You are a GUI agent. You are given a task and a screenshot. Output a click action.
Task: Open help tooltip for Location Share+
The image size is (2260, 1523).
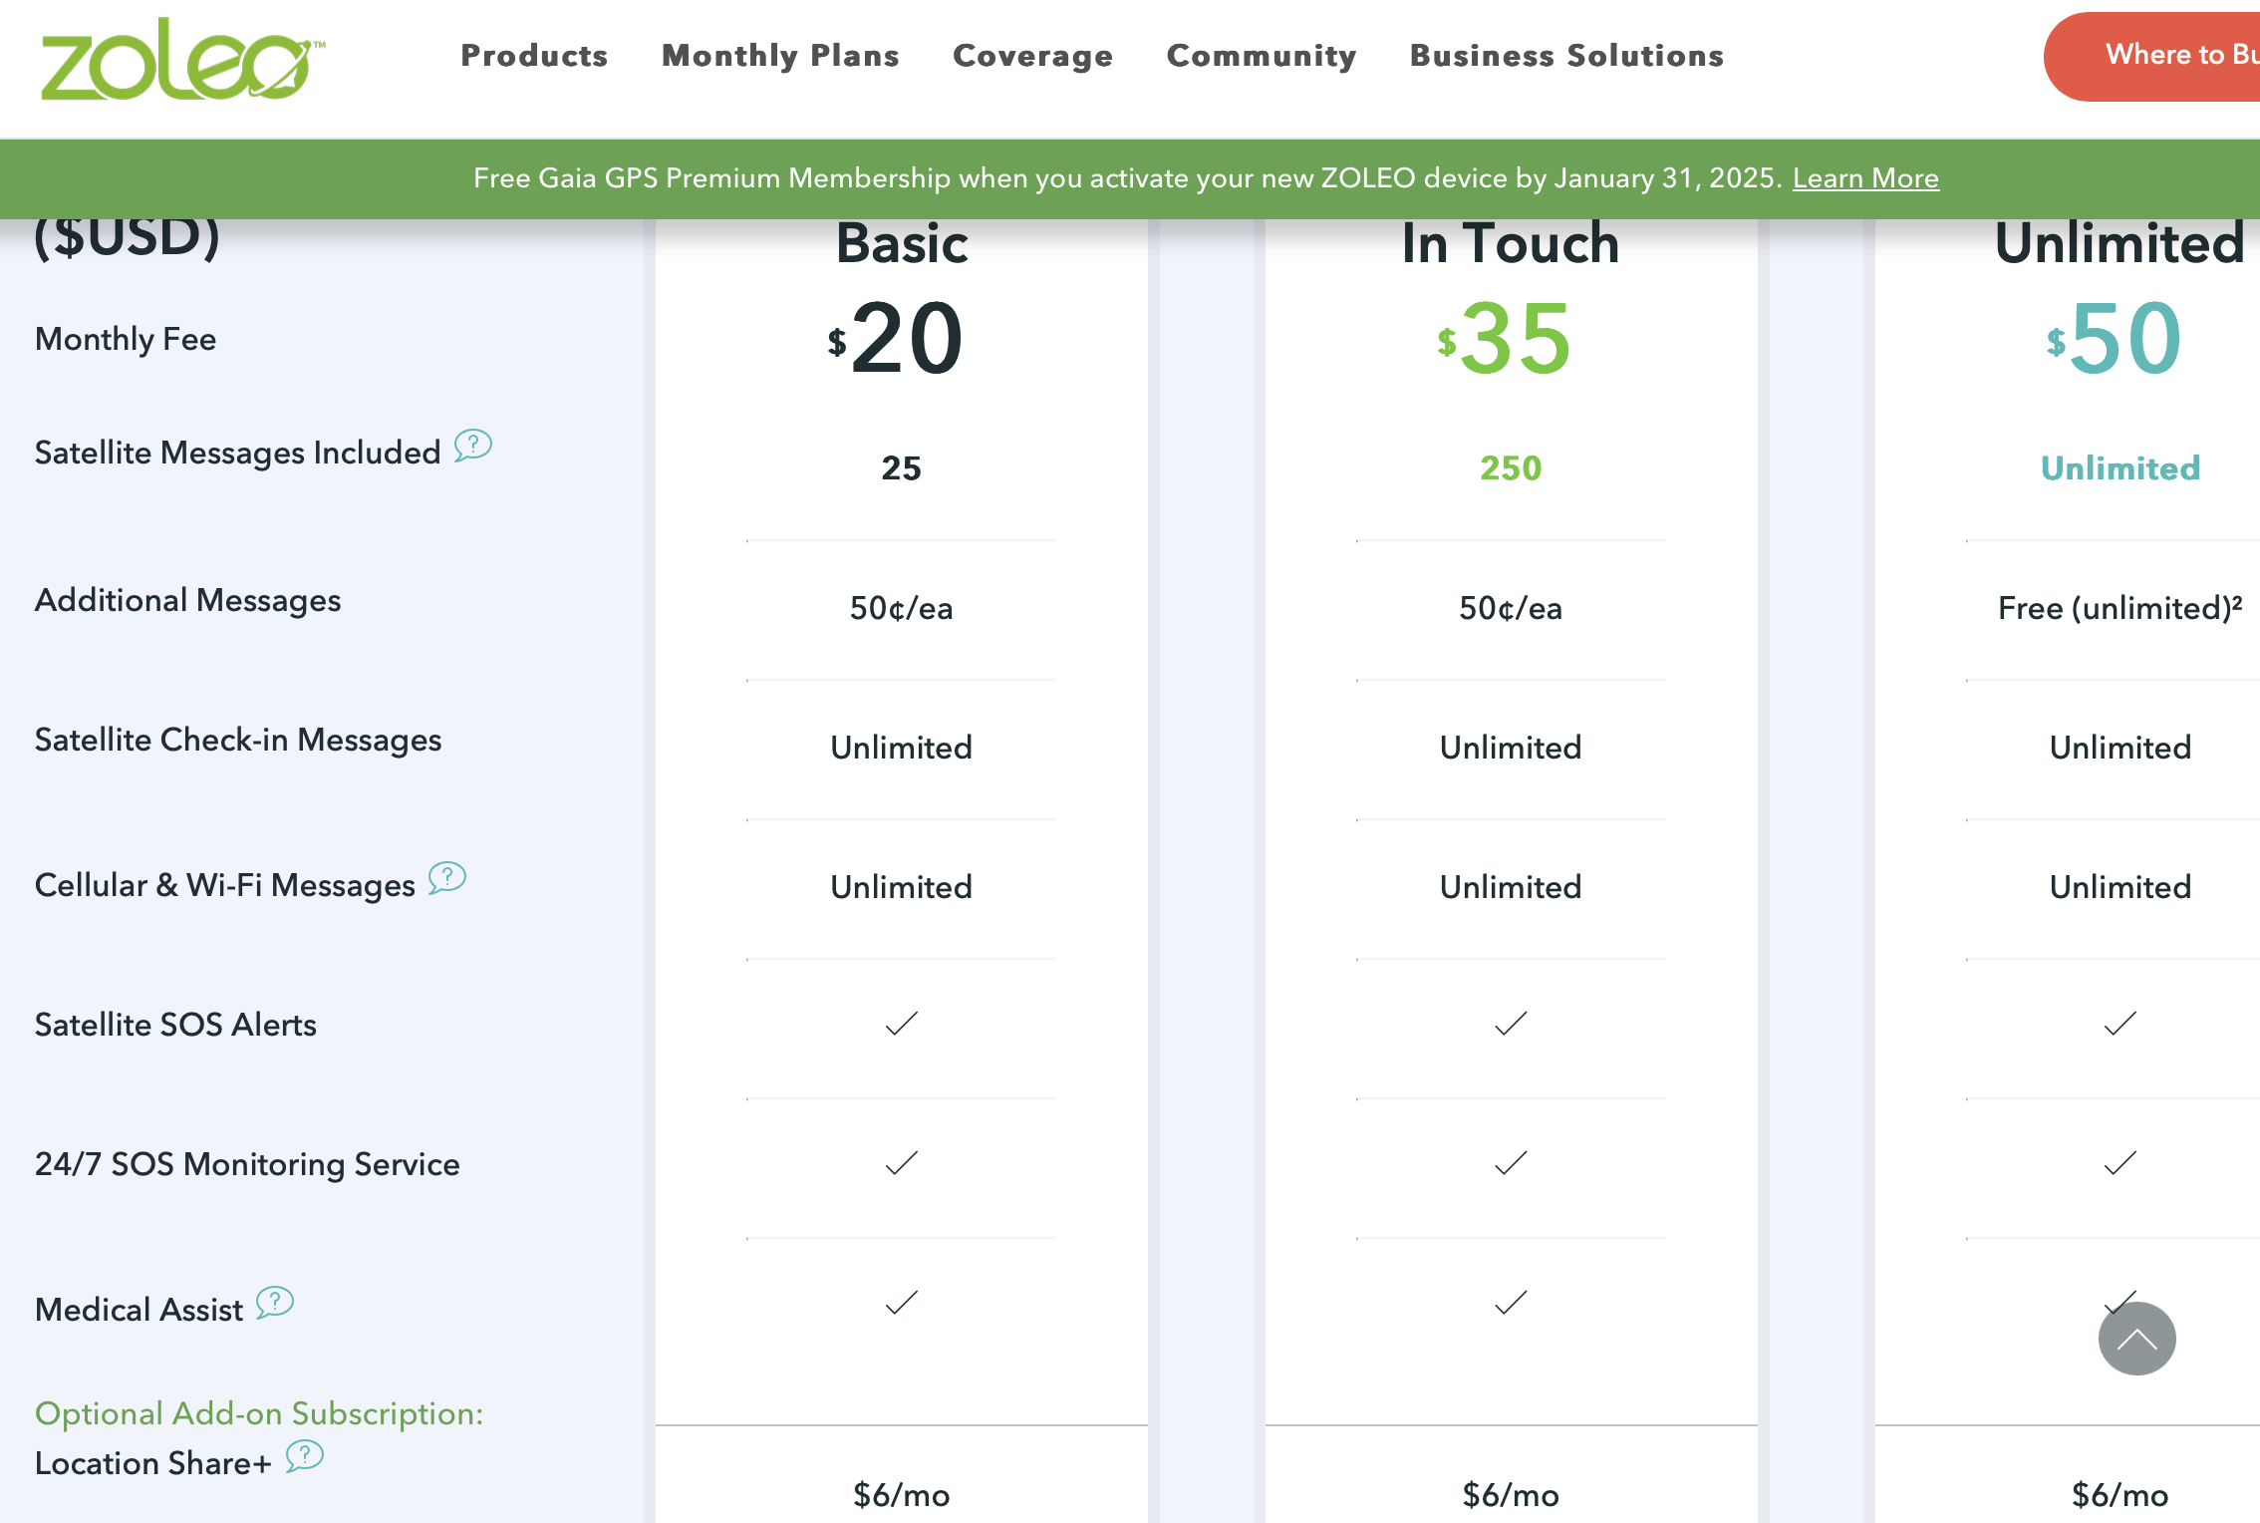[x=305, y=1456]
